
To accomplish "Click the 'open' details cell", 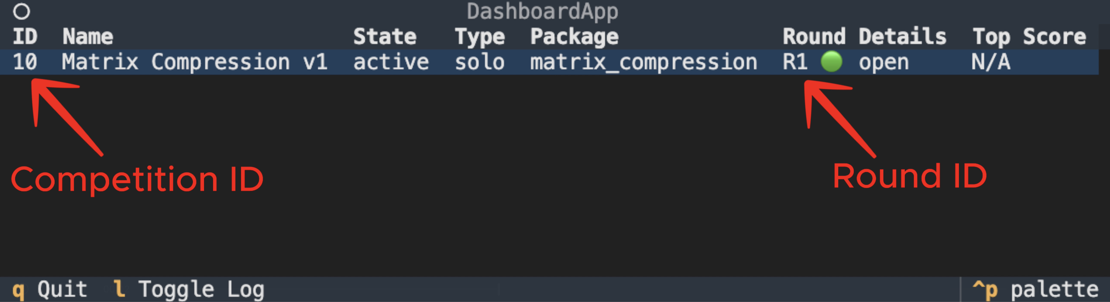I will point(884,62).
